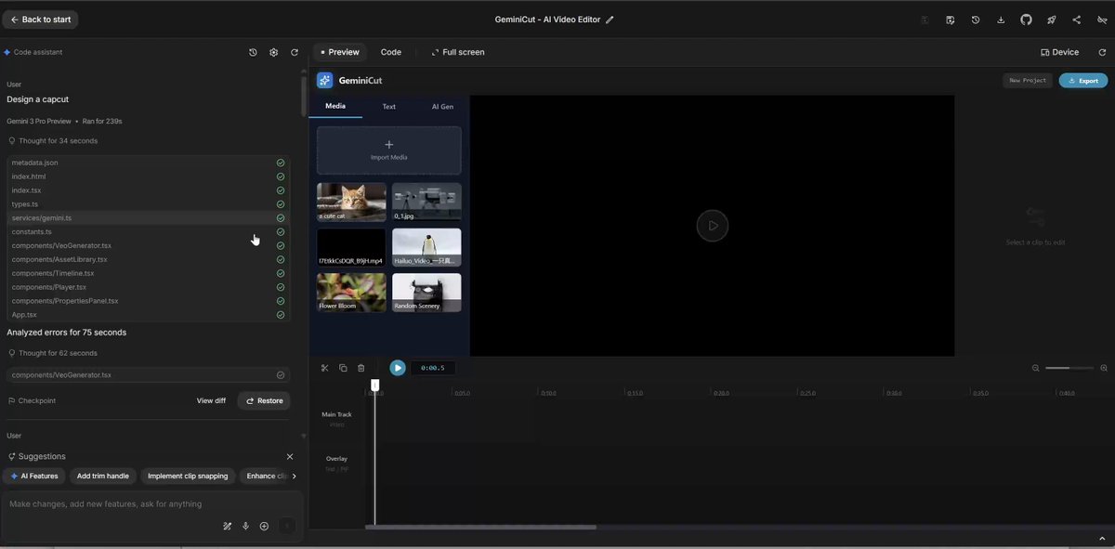Viewport: 1115px width, 549px height.
Task: Click the rocket deploy icon
Action: 1052,20
